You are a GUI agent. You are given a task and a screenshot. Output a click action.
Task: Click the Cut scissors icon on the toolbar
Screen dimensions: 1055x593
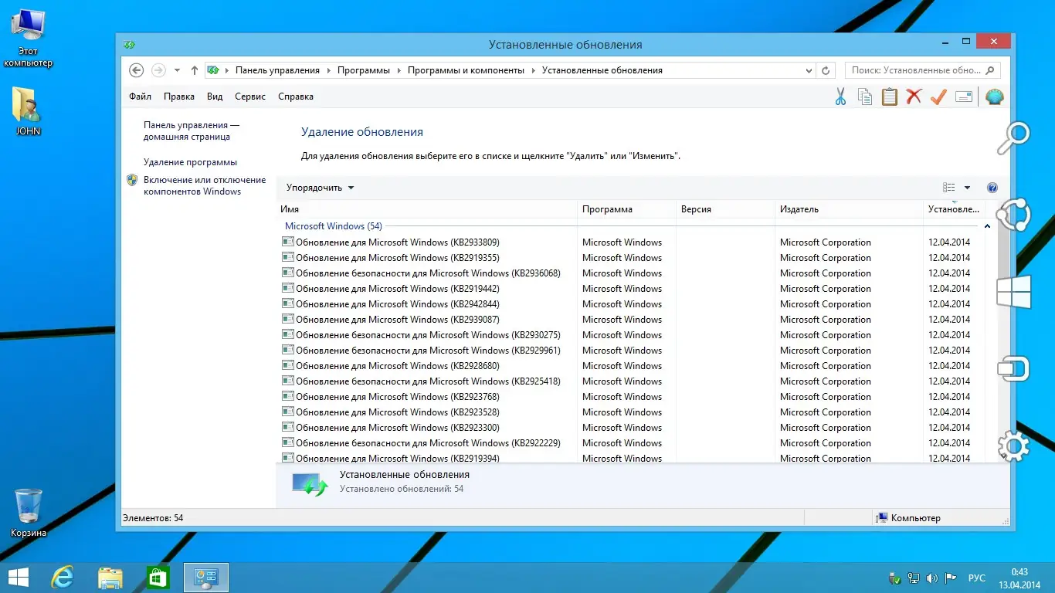[x=840, y=96]
